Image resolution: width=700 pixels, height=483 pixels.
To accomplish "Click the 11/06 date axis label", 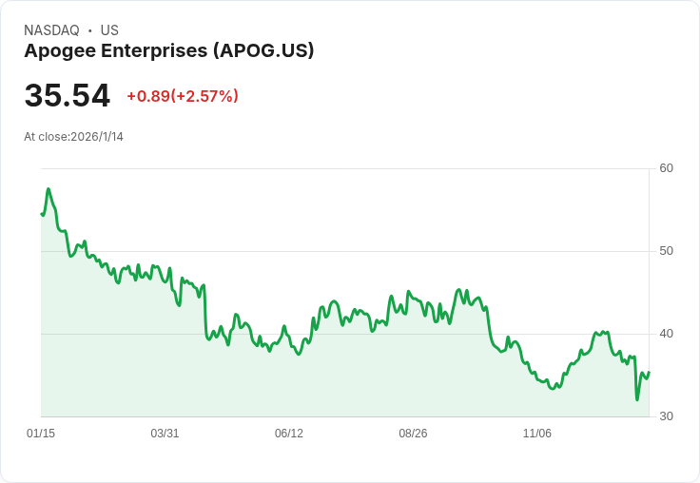I will point(537,434).
